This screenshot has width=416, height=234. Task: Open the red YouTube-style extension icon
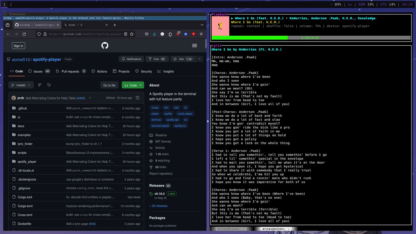click(193, 34)
